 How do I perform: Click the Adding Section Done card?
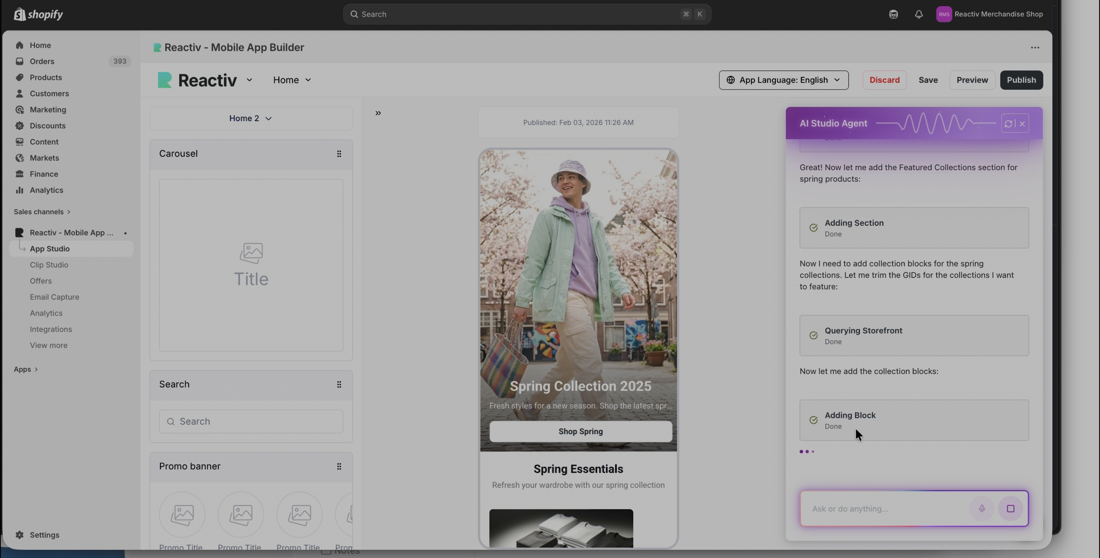pyautogui.click(x=914, y=228)
